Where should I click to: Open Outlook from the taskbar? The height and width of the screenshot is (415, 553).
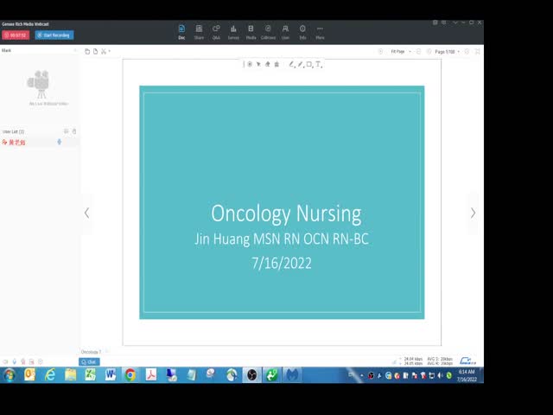coord(29,374)
